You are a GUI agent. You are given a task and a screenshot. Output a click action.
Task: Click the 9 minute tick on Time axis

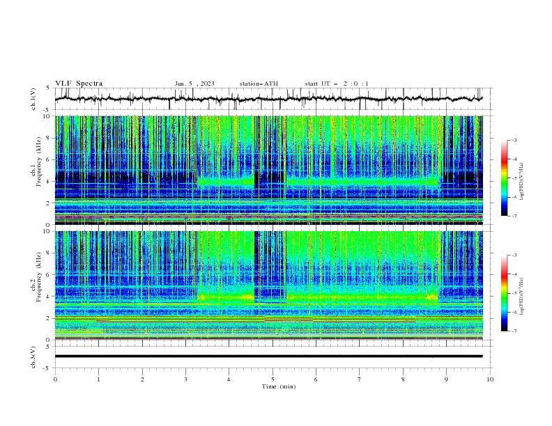446,379
